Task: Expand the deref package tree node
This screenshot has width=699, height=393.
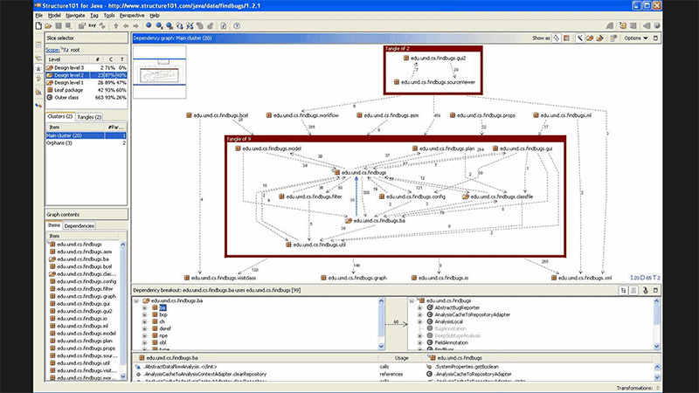Action: click(144, 329)
